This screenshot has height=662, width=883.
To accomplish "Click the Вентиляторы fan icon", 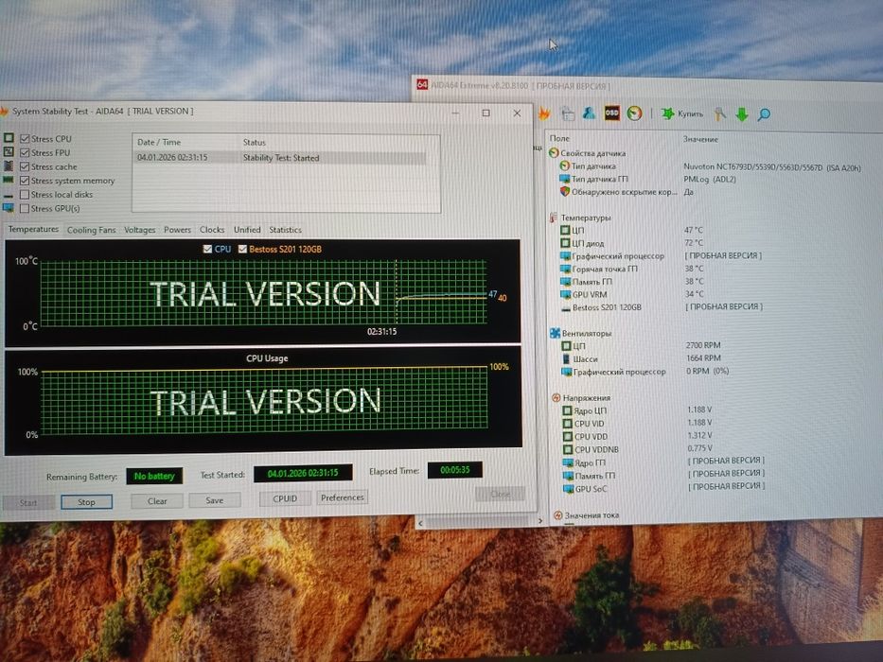I will (555, 333).
